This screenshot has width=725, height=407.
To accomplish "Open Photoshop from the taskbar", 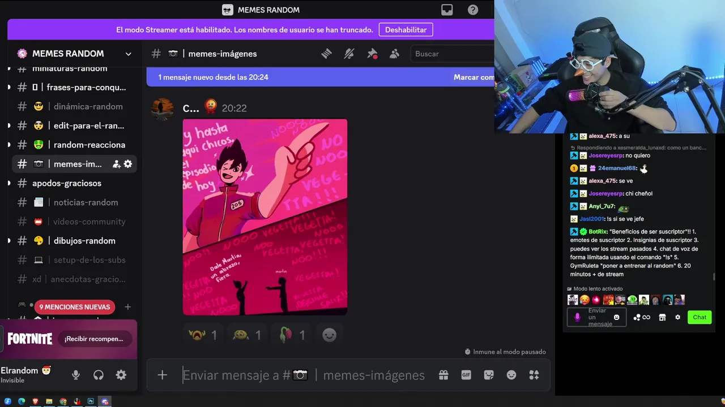I will pyautogui.click(x=91, y=401).
